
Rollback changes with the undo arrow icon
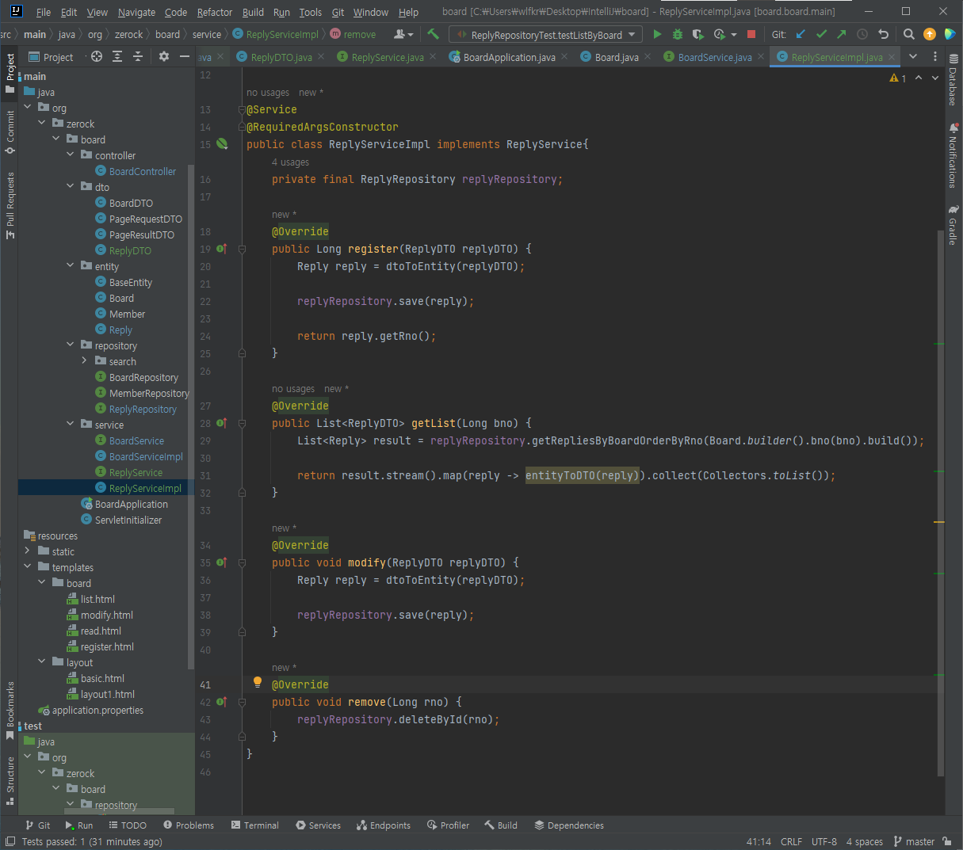(x=883, y=34)
